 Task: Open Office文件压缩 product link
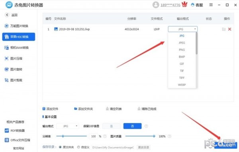(17, 140)
